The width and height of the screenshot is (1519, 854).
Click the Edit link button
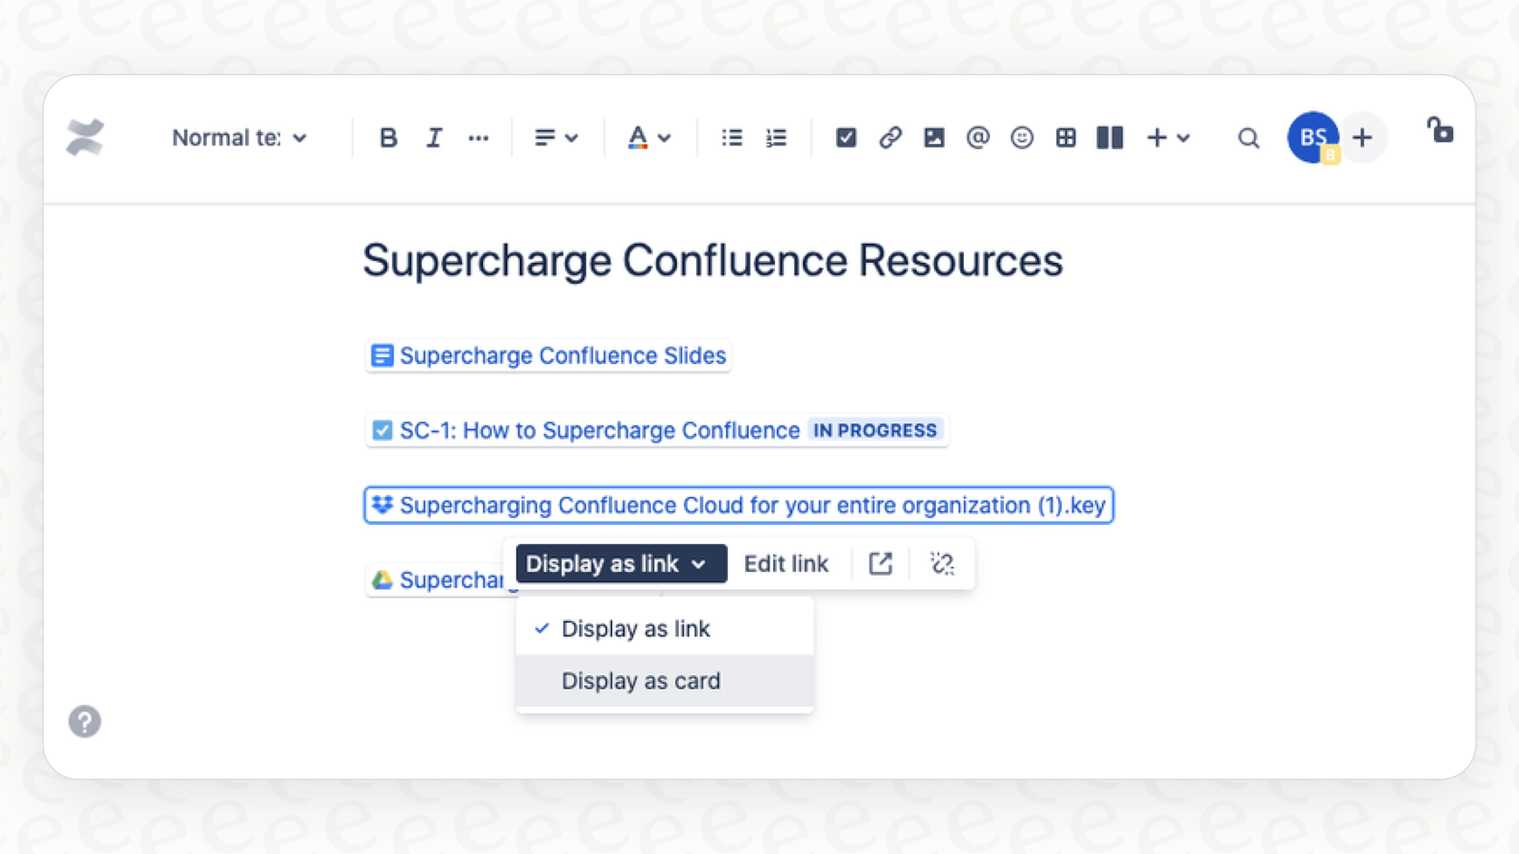[786, 563]
